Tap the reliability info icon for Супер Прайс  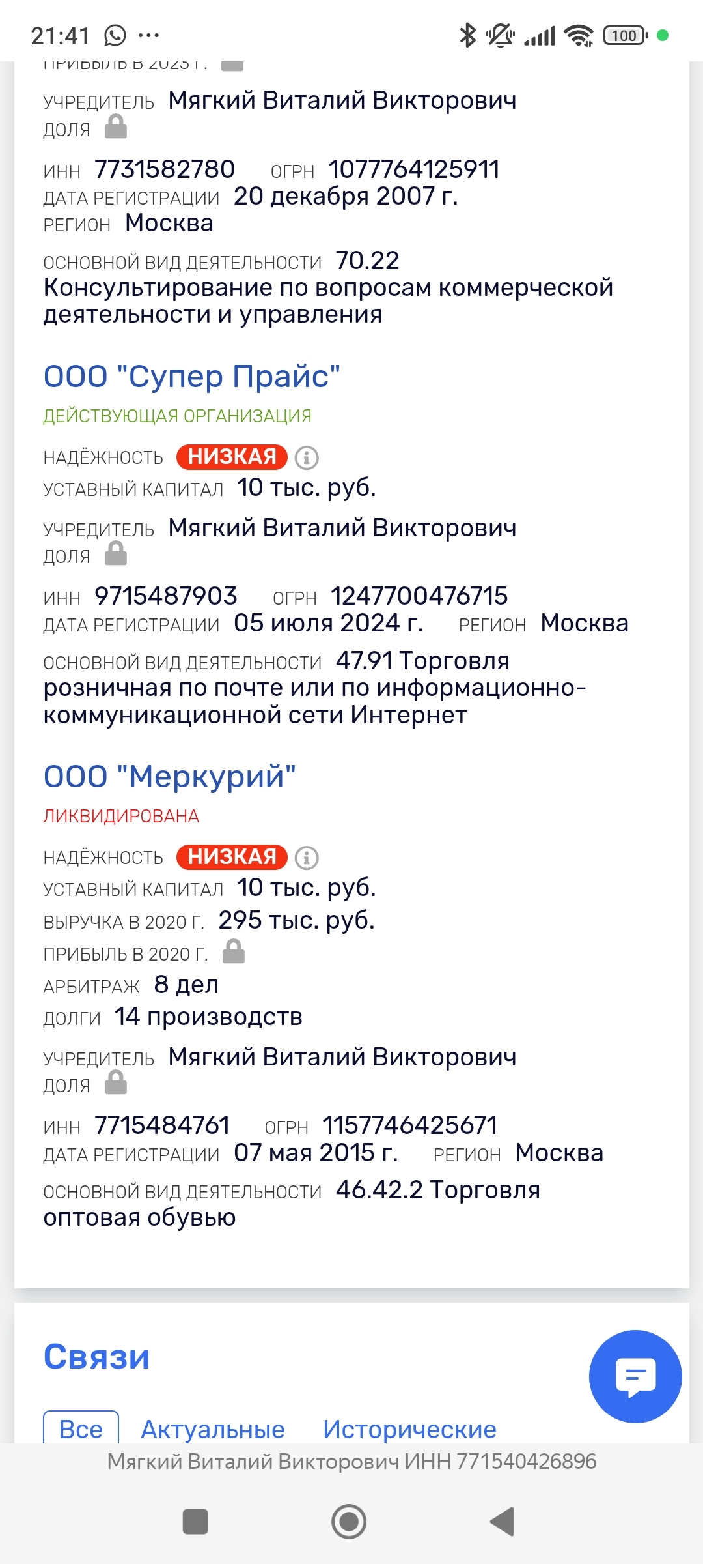[x=307, y=457]
